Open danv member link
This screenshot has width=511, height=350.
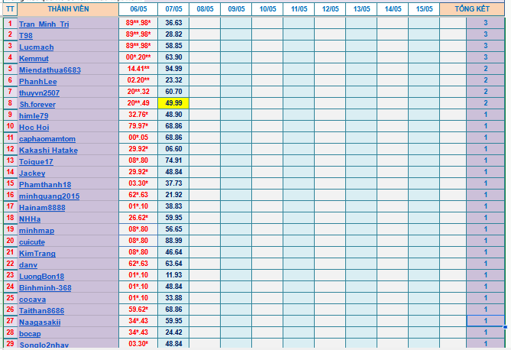click(28, 265)
